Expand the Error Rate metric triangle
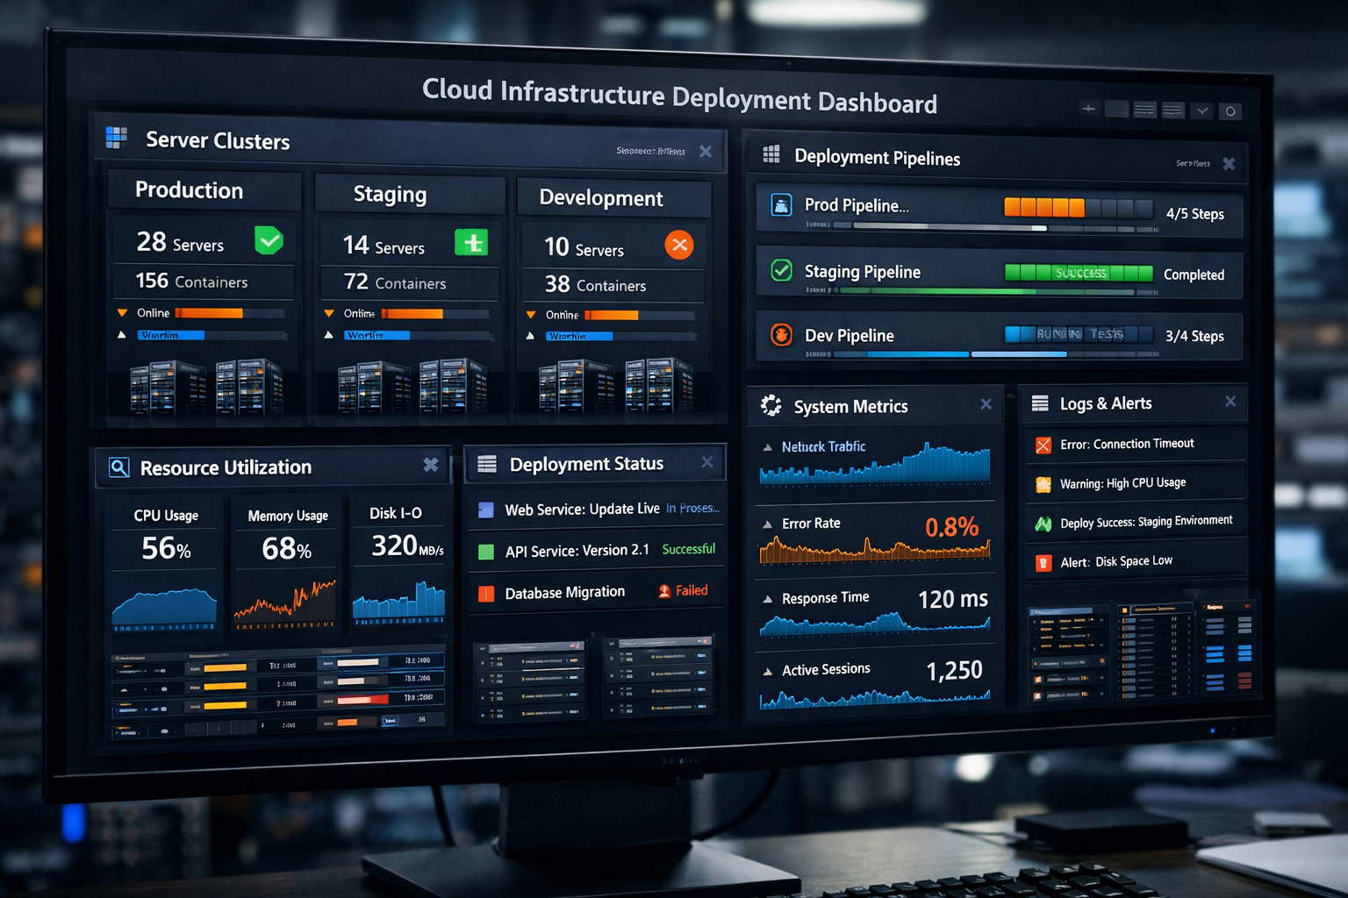Viewport: 1348px width, 898px height. (x=768, y=524)
